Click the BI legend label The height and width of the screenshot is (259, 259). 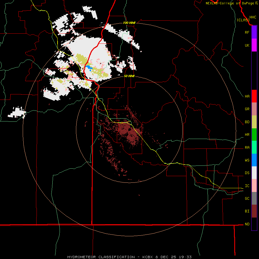[247, 211]
